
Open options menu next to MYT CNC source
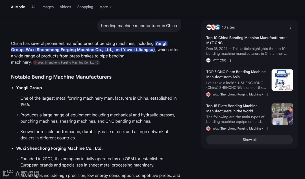[x=231, y=60]
